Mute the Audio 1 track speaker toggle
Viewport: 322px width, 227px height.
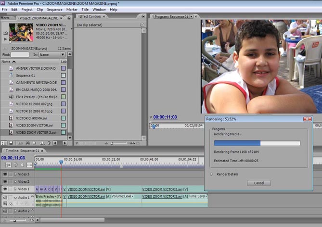click(x=5, y=197)
